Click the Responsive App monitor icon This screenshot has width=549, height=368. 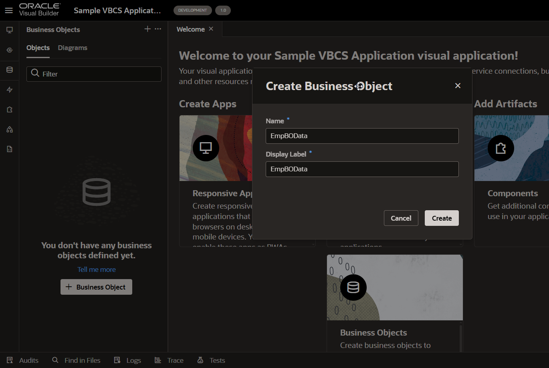206,148
